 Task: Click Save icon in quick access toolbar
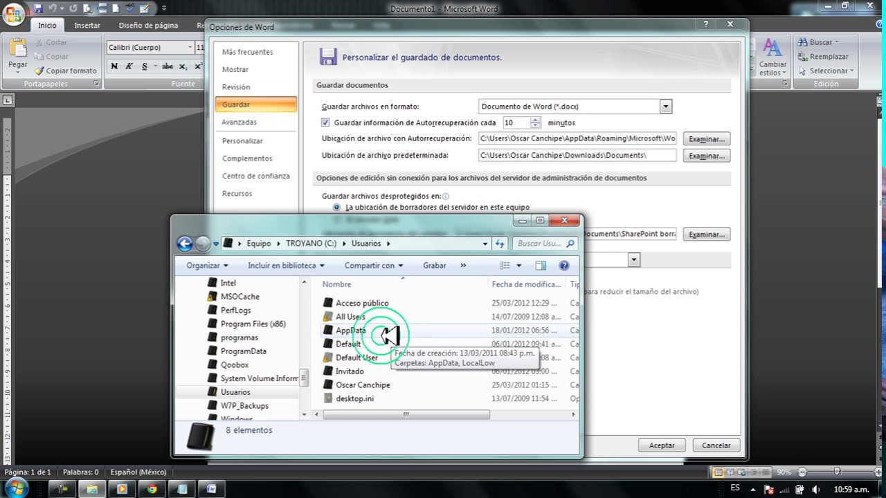tap(37, 8)
